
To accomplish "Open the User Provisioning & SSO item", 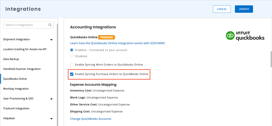I will (18, 99).
